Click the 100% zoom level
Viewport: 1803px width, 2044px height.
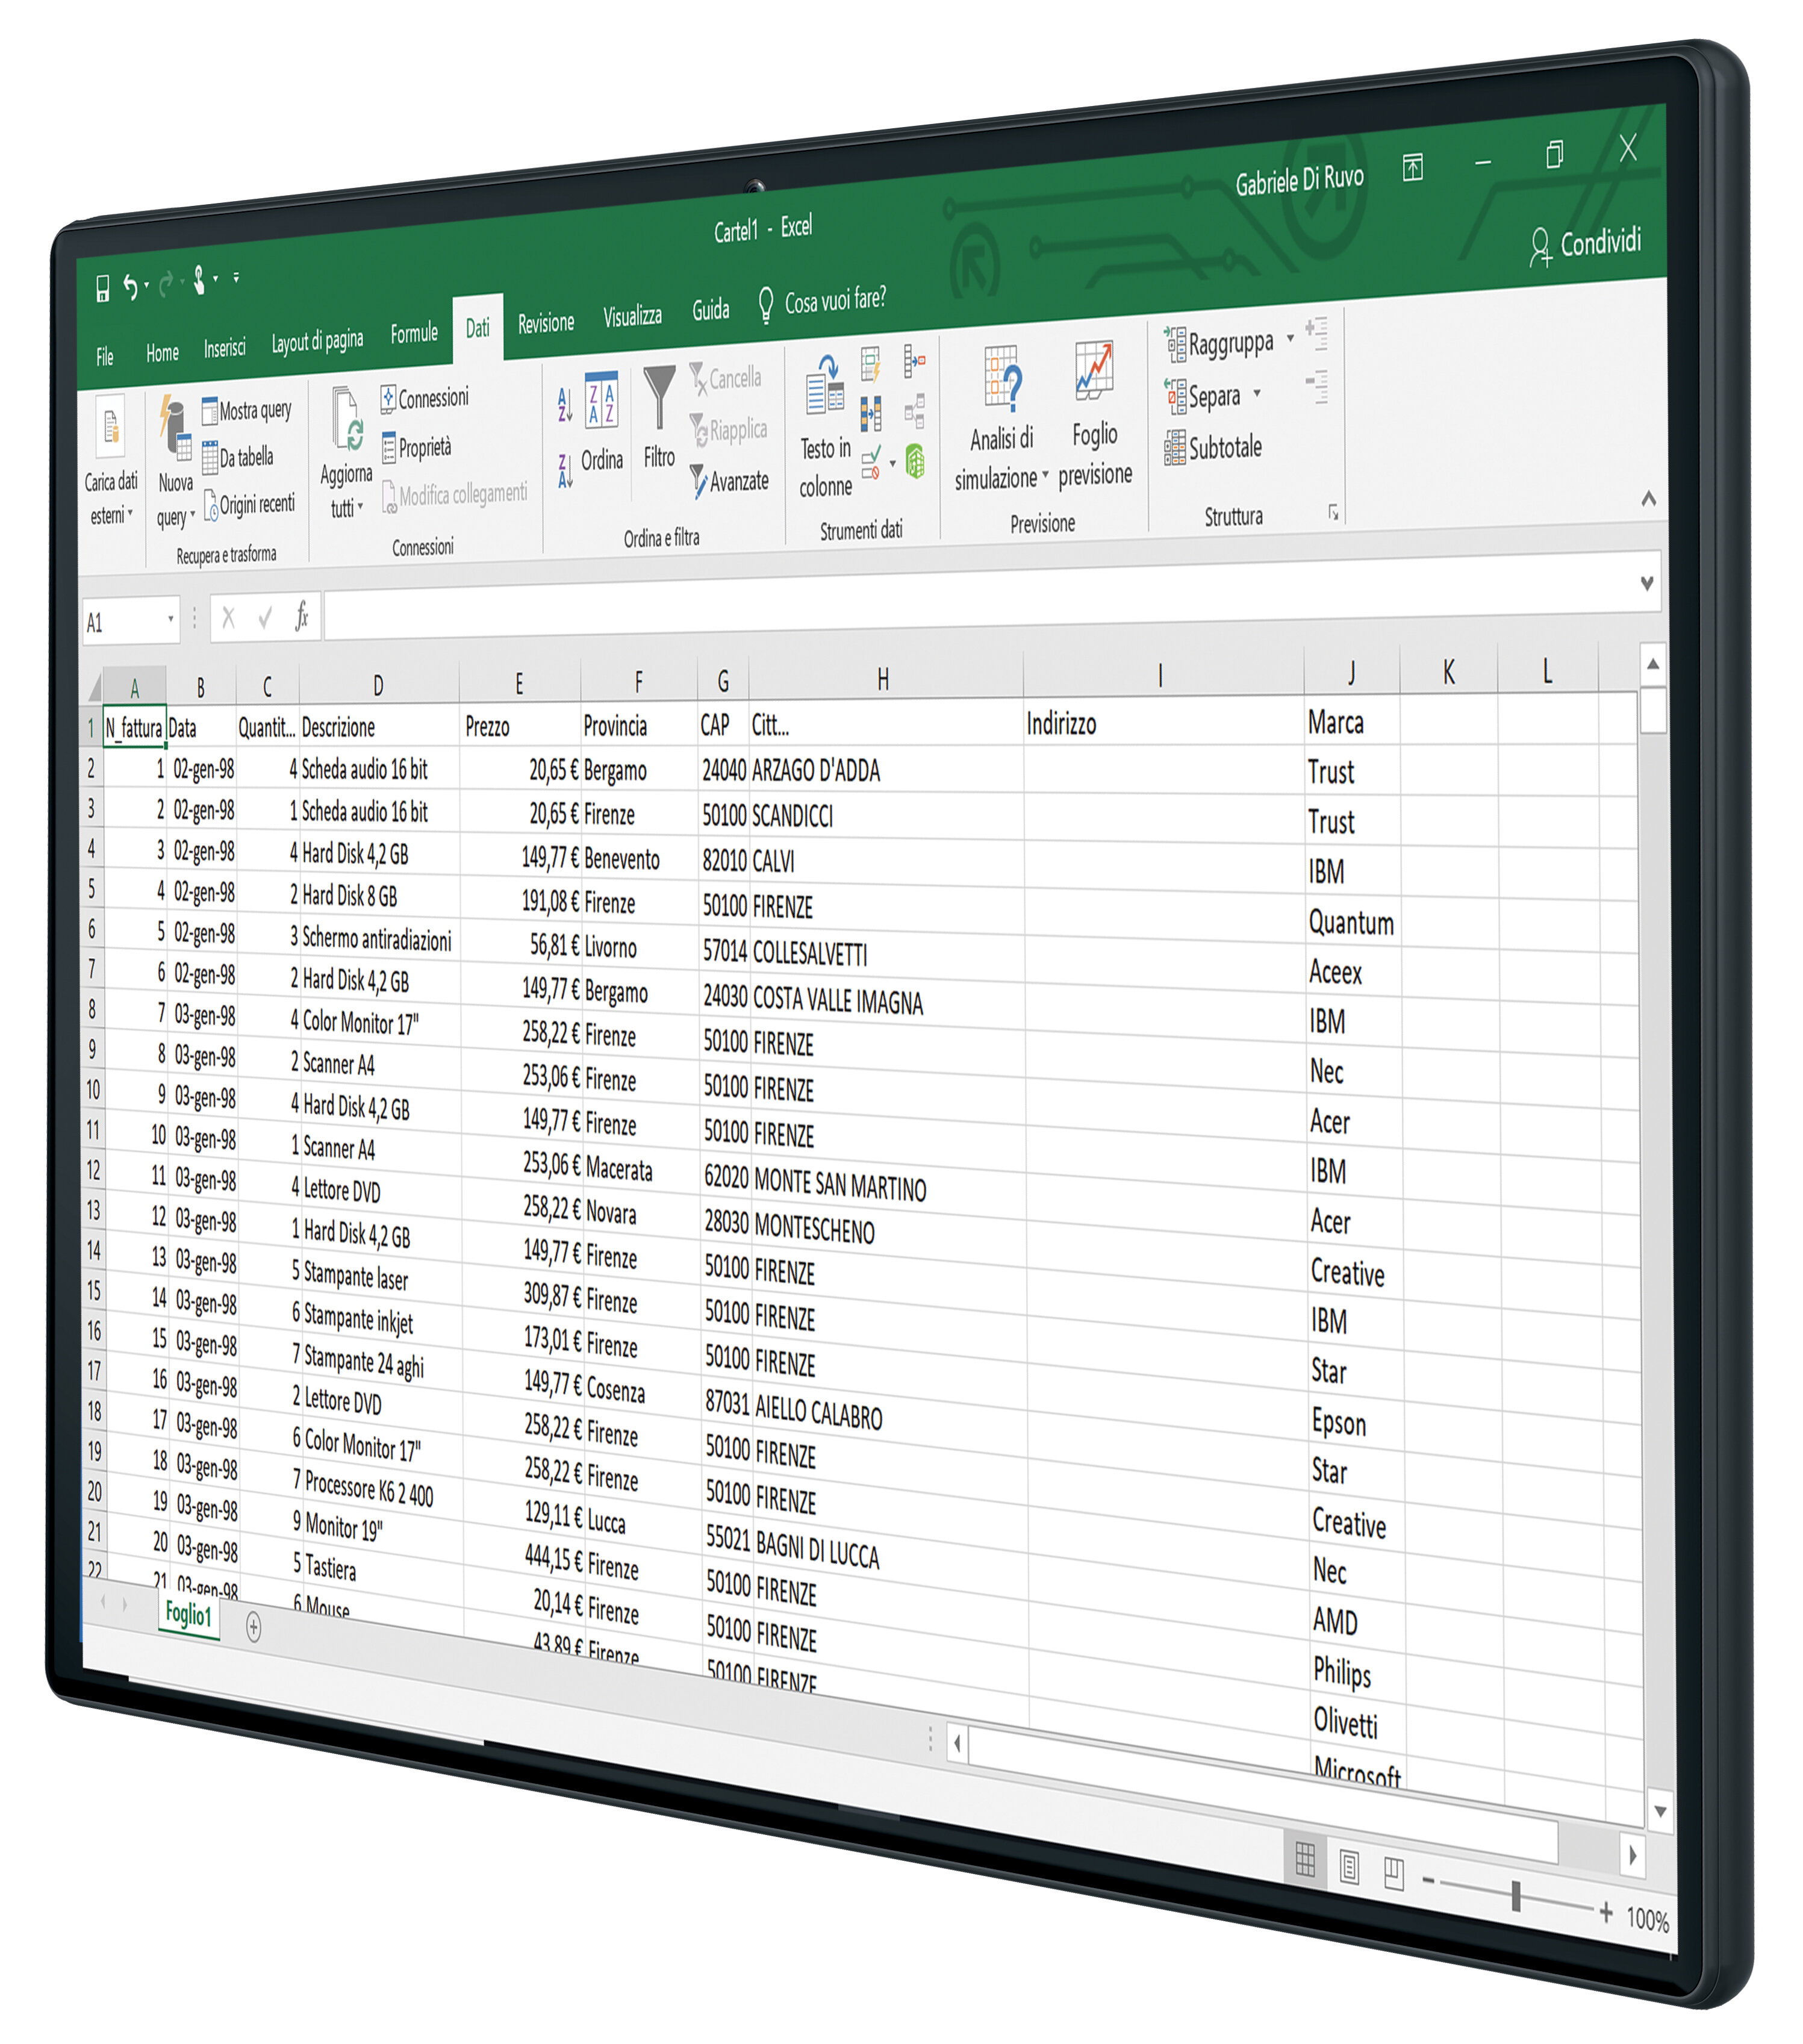[1647, 1919]
